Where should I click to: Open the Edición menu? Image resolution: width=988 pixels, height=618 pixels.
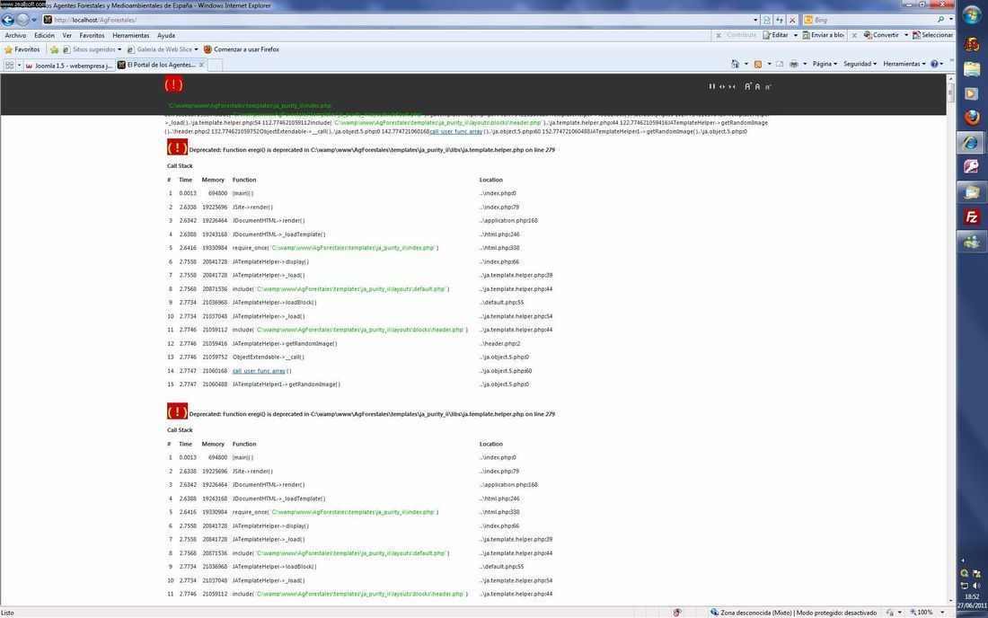point(44,35)
